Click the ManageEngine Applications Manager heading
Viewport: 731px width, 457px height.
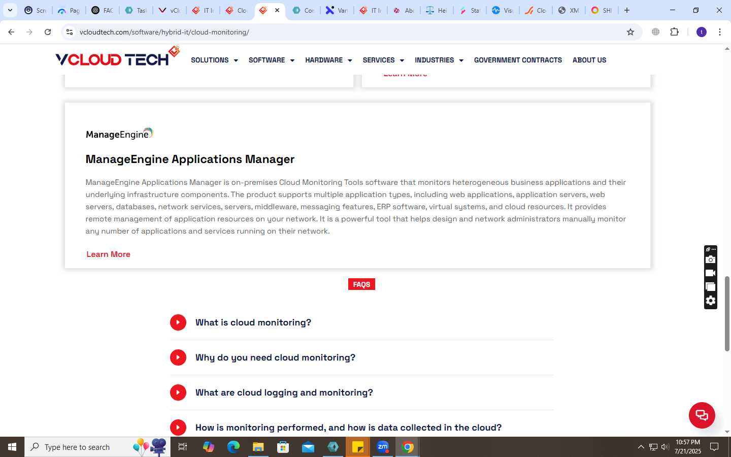point(190,159)
